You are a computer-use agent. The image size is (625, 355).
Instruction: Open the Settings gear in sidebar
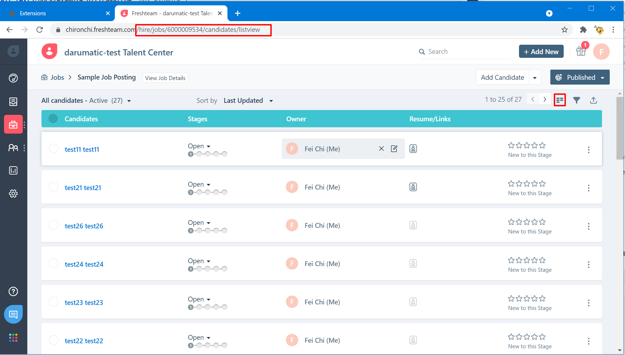[13, 193]
